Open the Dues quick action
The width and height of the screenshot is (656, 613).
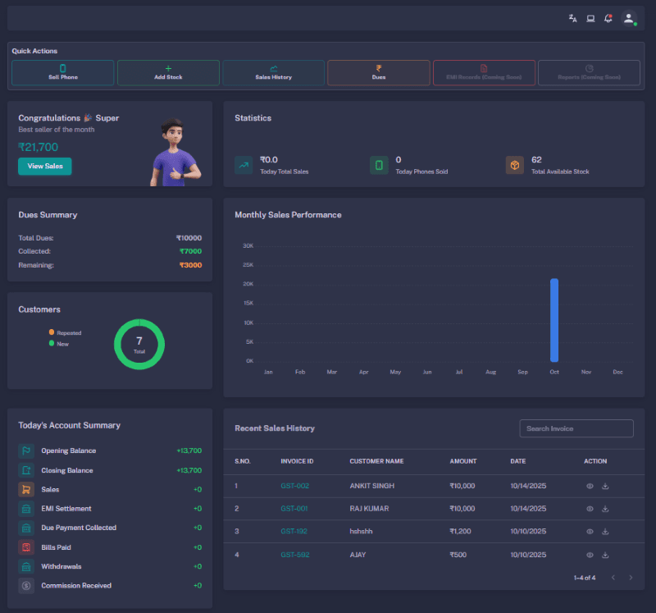tap(378, 72)
